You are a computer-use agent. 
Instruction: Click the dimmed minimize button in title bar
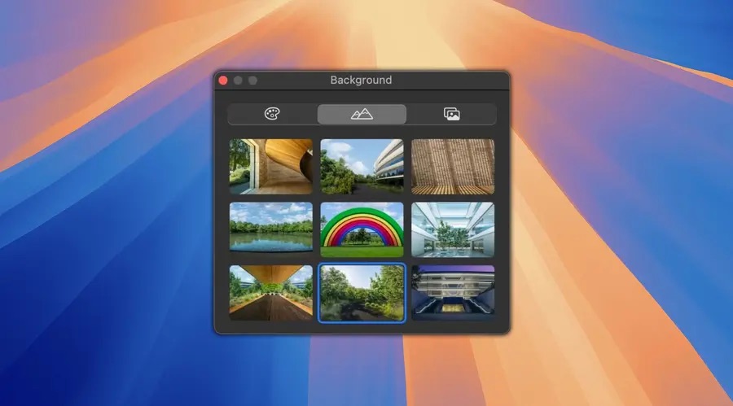click(238, 81)
